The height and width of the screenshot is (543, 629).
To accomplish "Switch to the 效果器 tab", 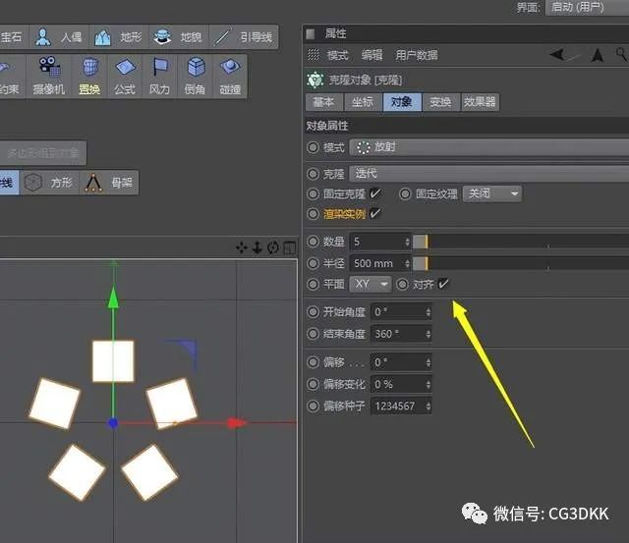I will (480, 102).
